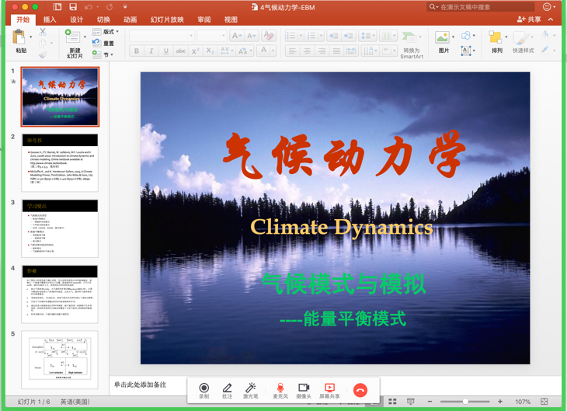Image resolution: width=567 pixels, height=411 pixels.
Task: Toggle the 摄像头 (camera) on or off
Action: (x=304, y=388)
